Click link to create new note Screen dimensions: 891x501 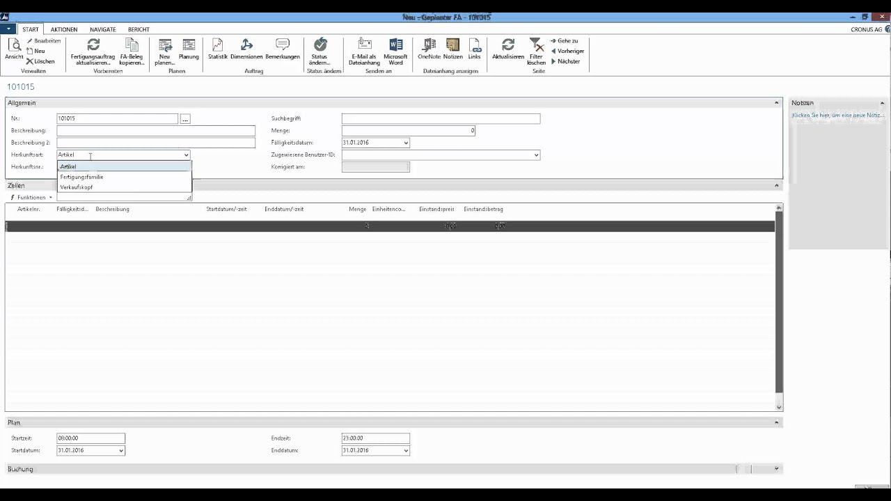coord(838,115)
